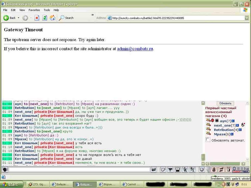This screenshot has height=188, width=251.
Task: Open info icon for Retribution[4]
Action: 240,130
